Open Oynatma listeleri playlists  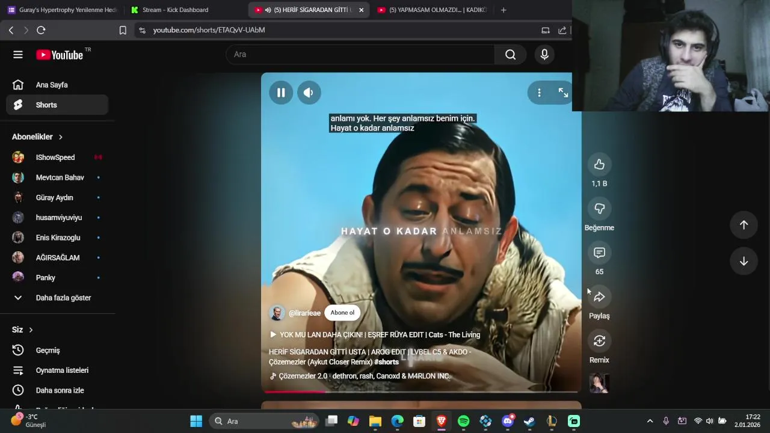57,370
